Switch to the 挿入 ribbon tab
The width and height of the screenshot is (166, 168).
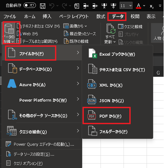point(47,17)
